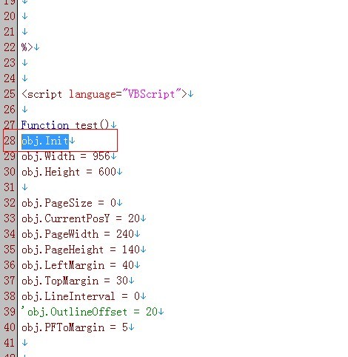The width and height of the screenshot is (348, 357).
Task: Click the 'obj.Height = 600' line
Action: (x=69, y=172)
